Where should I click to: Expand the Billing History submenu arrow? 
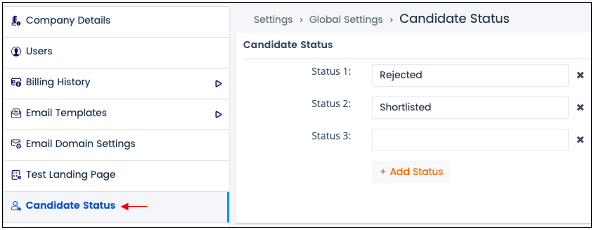[218, 84]
